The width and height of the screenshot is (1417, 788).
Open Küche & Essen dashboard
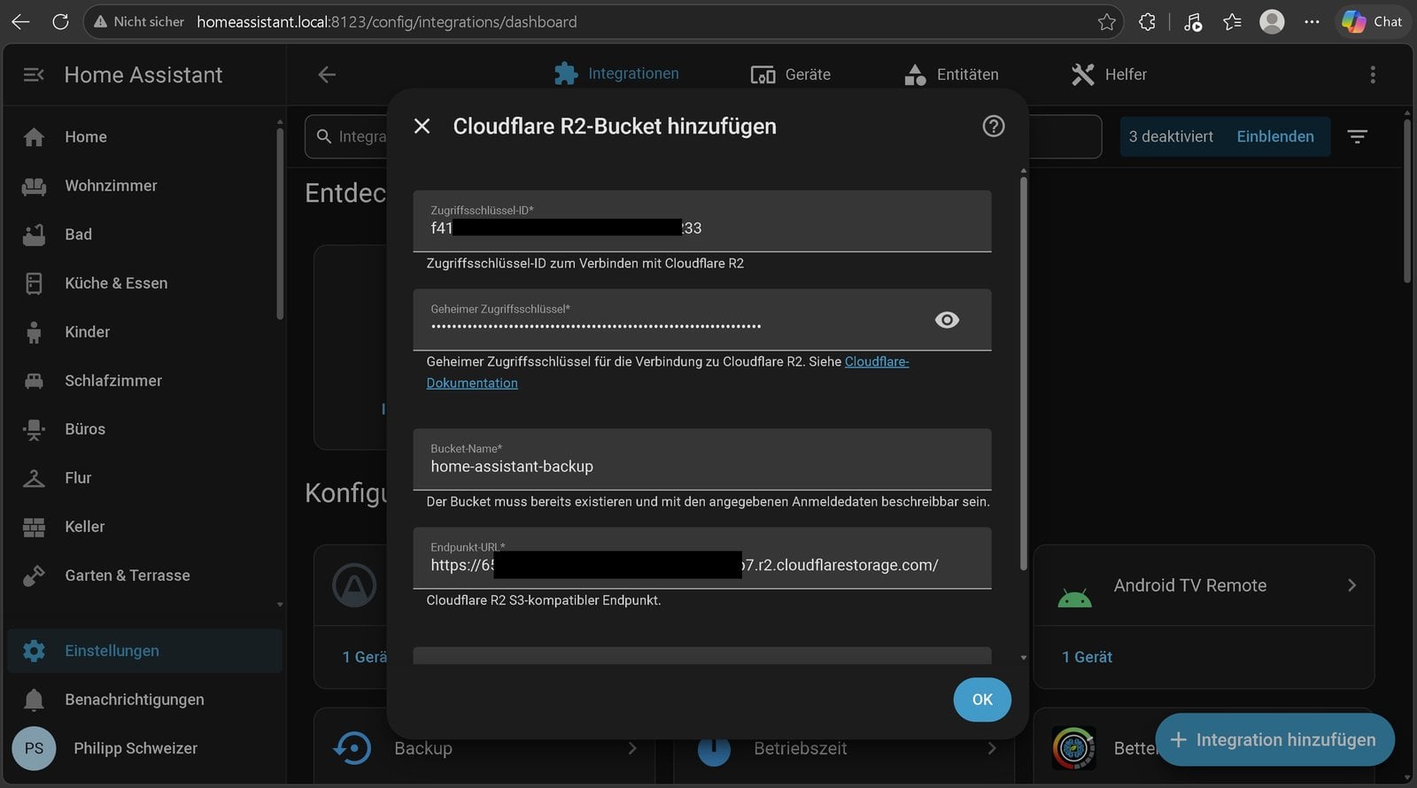tap(144, 283)
